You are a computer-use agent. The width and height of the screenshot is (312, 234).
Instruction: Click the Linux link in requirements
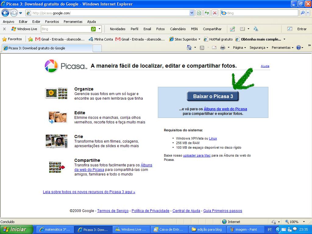point(213,139)
